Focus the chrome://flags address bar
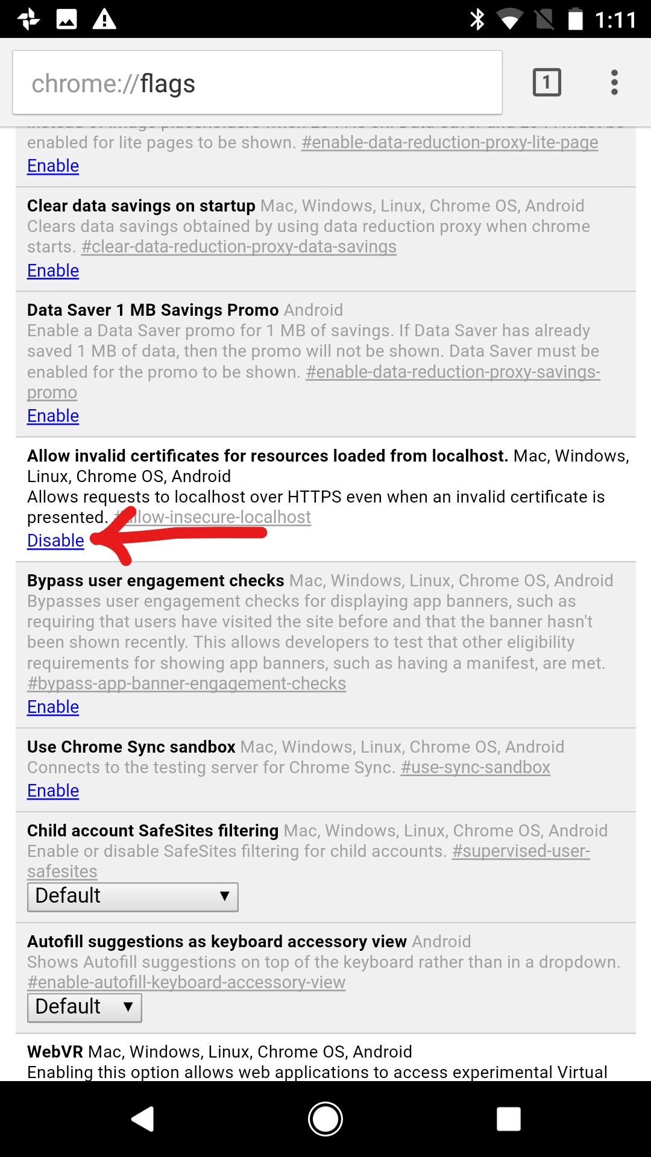The height and width of the screenshot is (1157, 651). coord(257,83)
